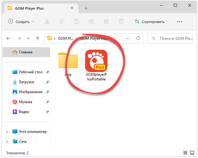This screenshot has height=158, width=198.
Task: Add a new tab with plus button
Action: point(86,8)
